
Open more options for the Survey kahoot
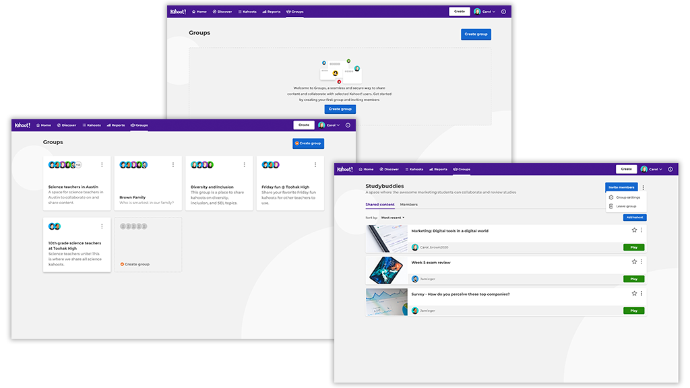[x=641, y=294]
